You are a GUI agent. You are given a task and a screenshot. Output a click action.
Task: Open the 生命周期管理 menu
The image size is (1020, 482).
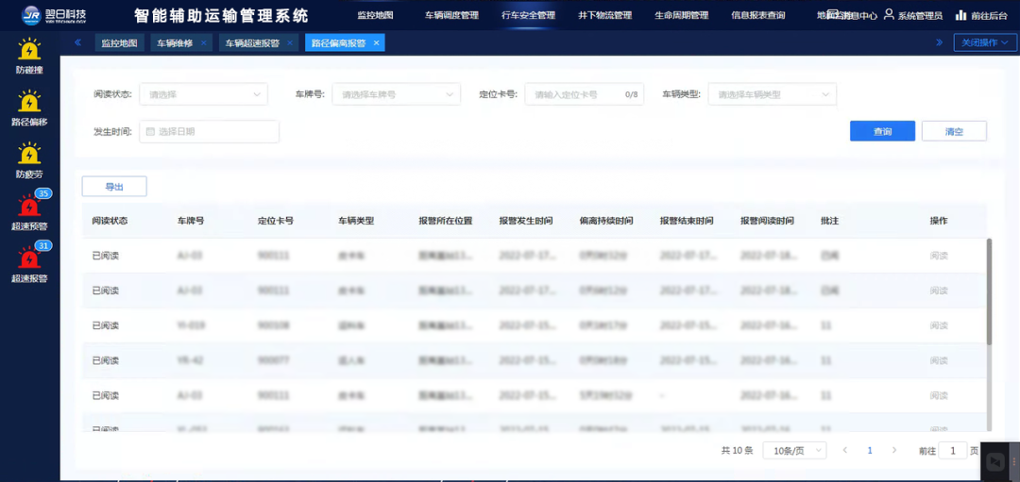coord(682,15)
